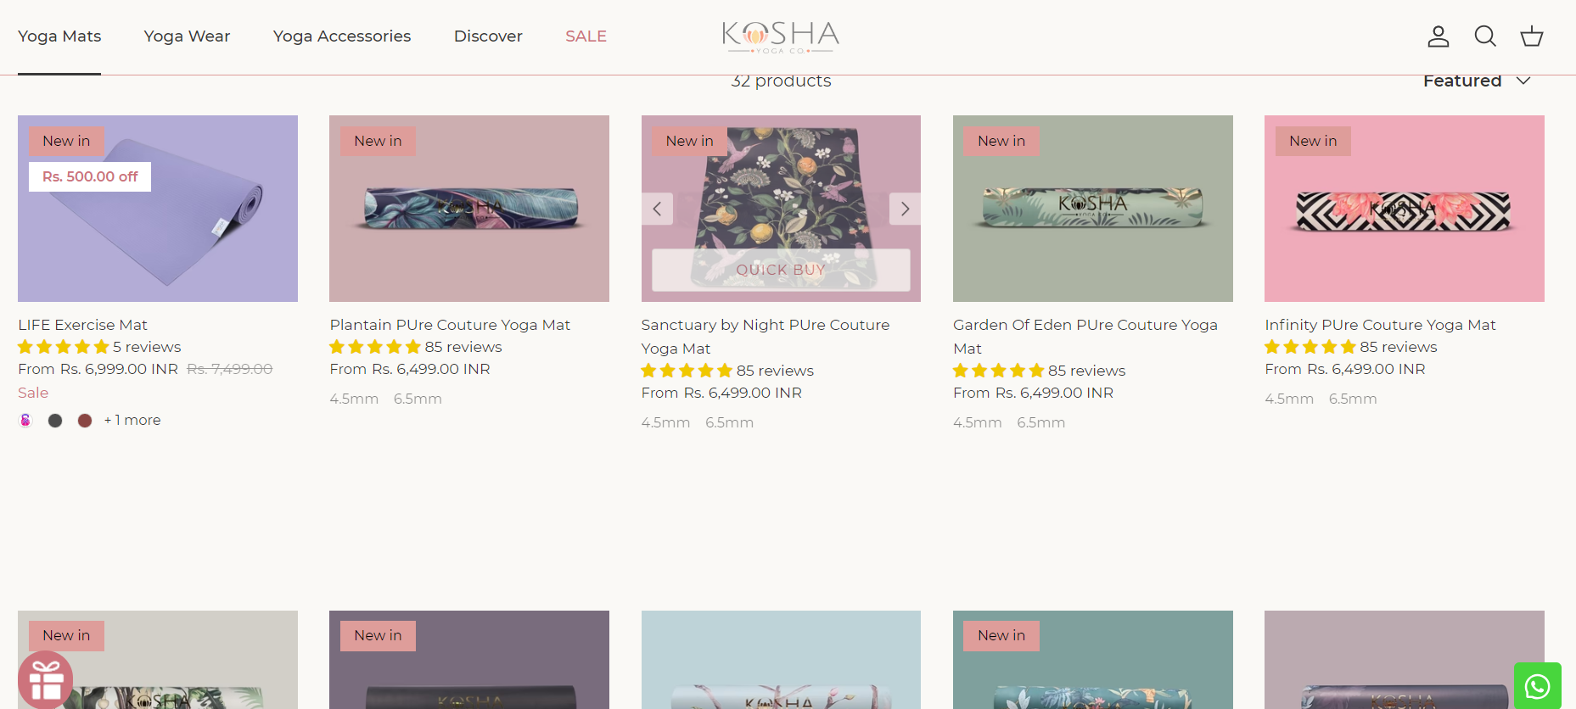Click 85 reviews under Plantain mat
Image resolution: width=1576 pixels, height=709 pixels.
point(463,347)
